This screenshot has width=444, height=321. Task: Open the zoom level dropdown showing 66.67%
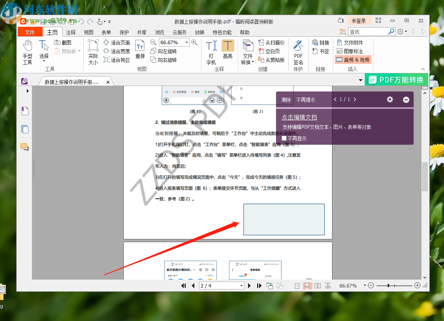(187, 42)
